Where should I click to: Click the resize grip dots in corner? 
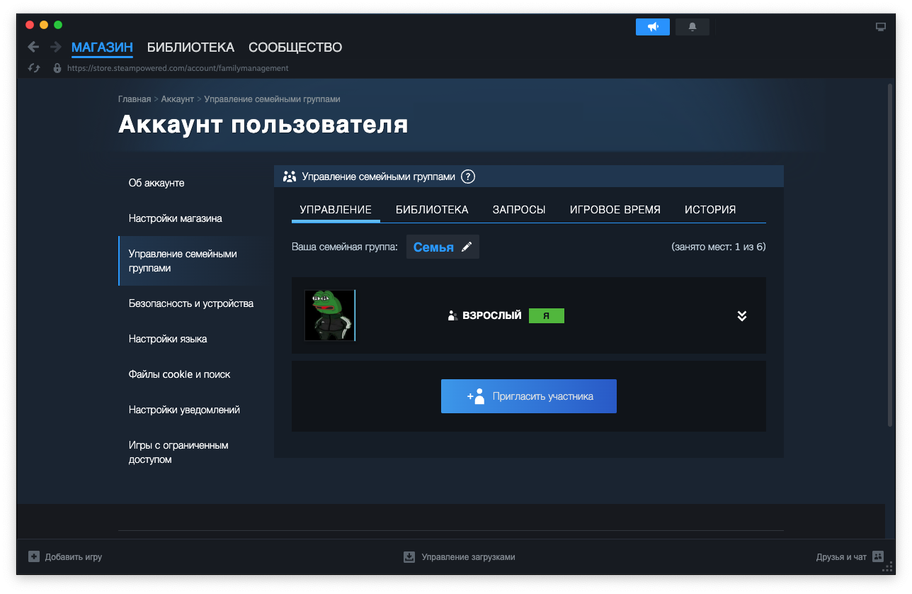888,566
